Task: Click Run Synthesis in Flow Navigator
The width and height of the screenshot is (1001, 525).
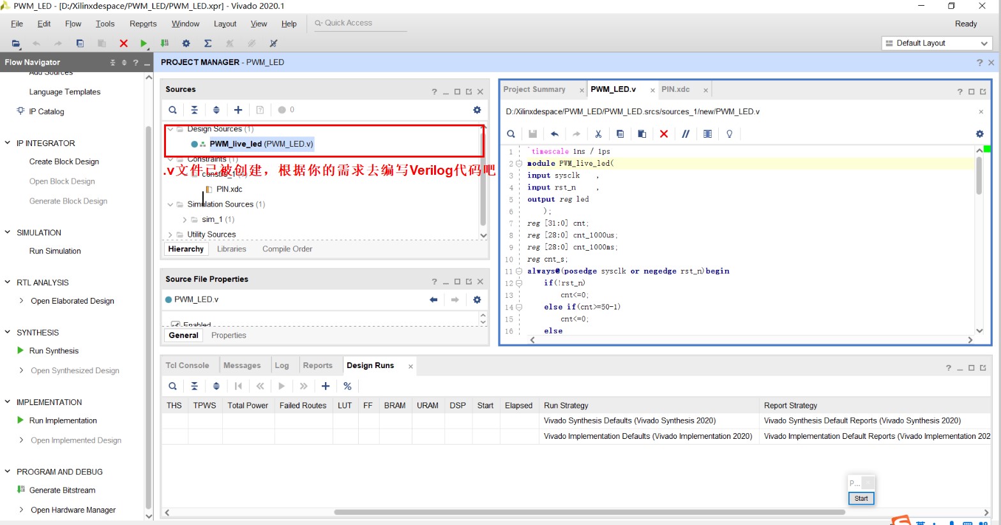Action: (54, 351)
